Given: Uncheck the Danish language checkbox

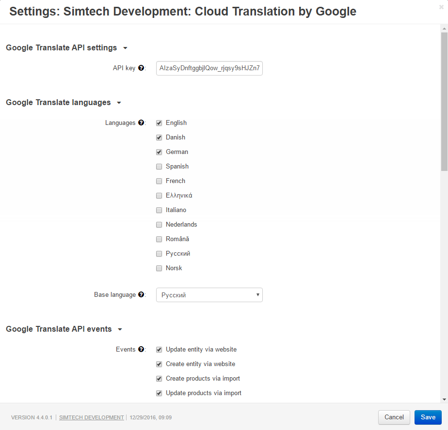Looking at the screenshot, I should (x=159, y=138).
